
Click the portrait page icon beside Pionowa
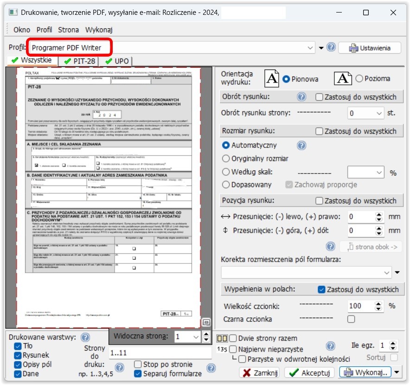272,78
